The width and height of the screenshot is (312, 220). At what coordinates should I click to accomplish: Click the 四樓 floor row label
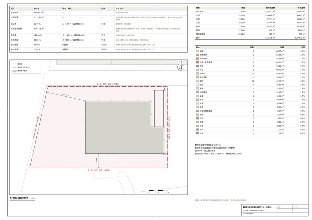click(198, 26)
